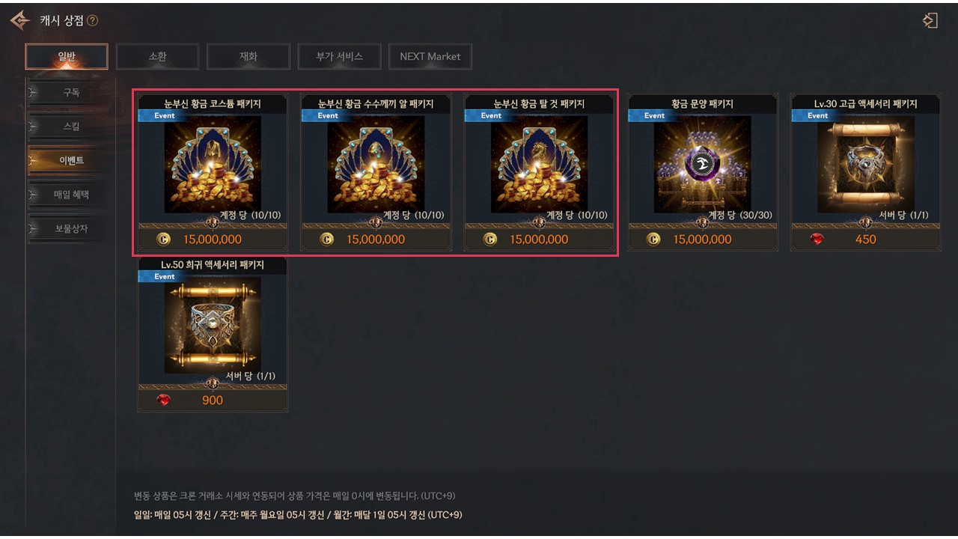
Task: Click the exit door icon at top right
Action: (x=930, y=20)
